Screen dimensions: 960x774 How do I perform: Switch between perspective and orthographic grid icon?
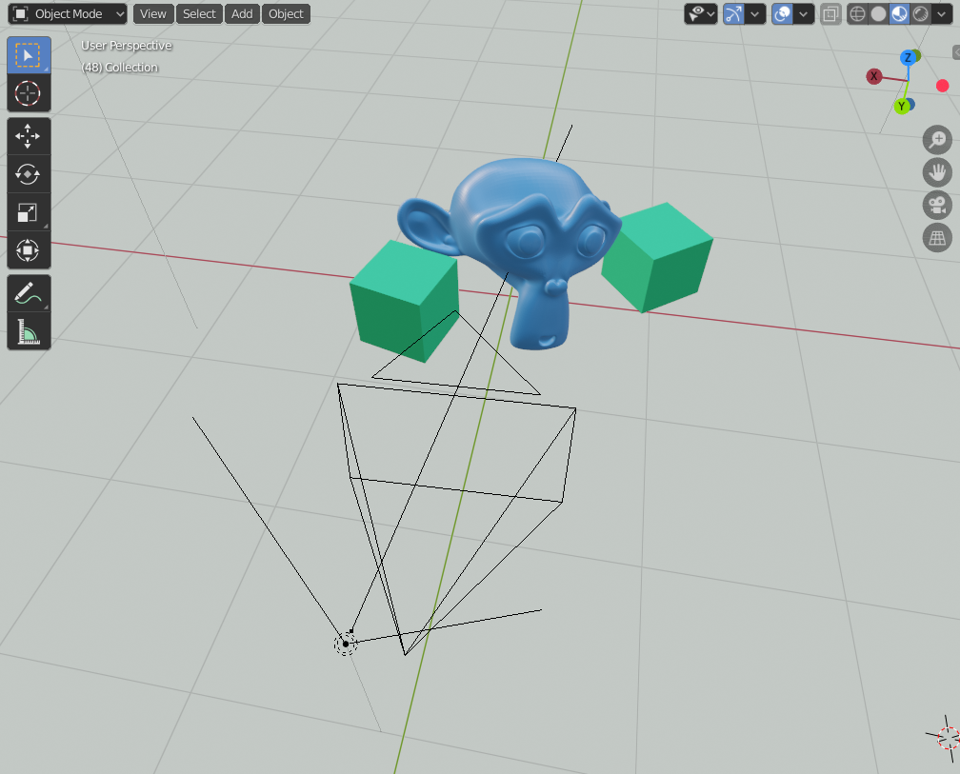pyautogui.click(x=938, y=237)
